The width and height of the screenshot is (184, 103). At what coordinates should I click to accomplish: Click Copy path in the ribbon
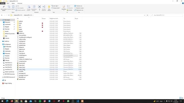(x=20, y=8)
